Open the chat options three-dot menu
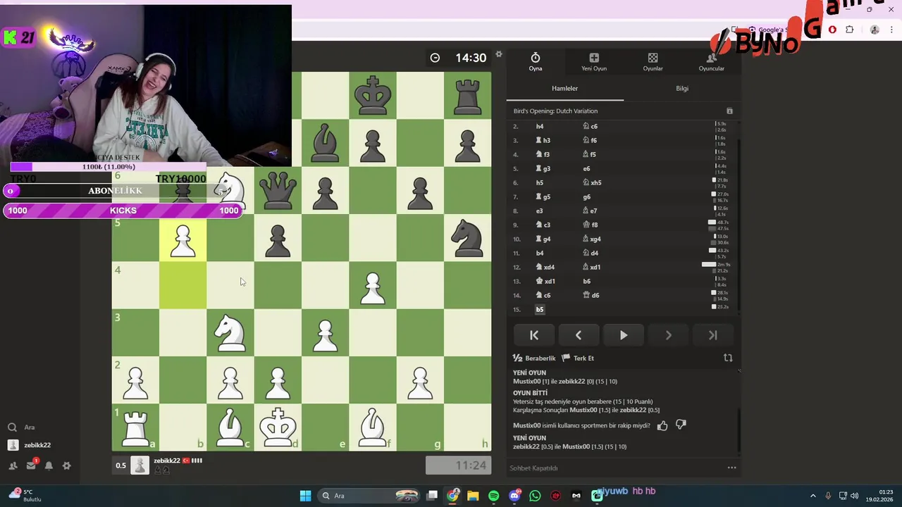The image size is (902, 507). tap(731, 468)
